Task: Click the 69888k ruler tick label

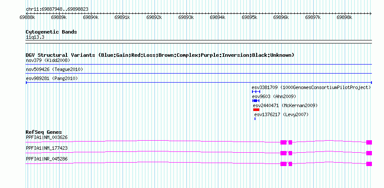Action: coord(28,17)
